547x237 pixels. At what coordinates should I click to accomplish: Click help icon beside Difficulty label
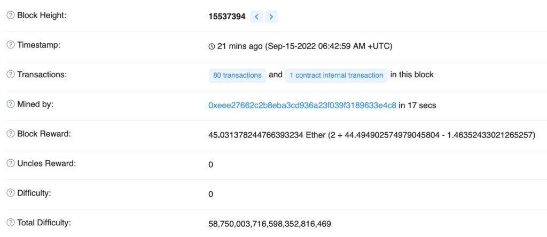[x=11, y=193]
